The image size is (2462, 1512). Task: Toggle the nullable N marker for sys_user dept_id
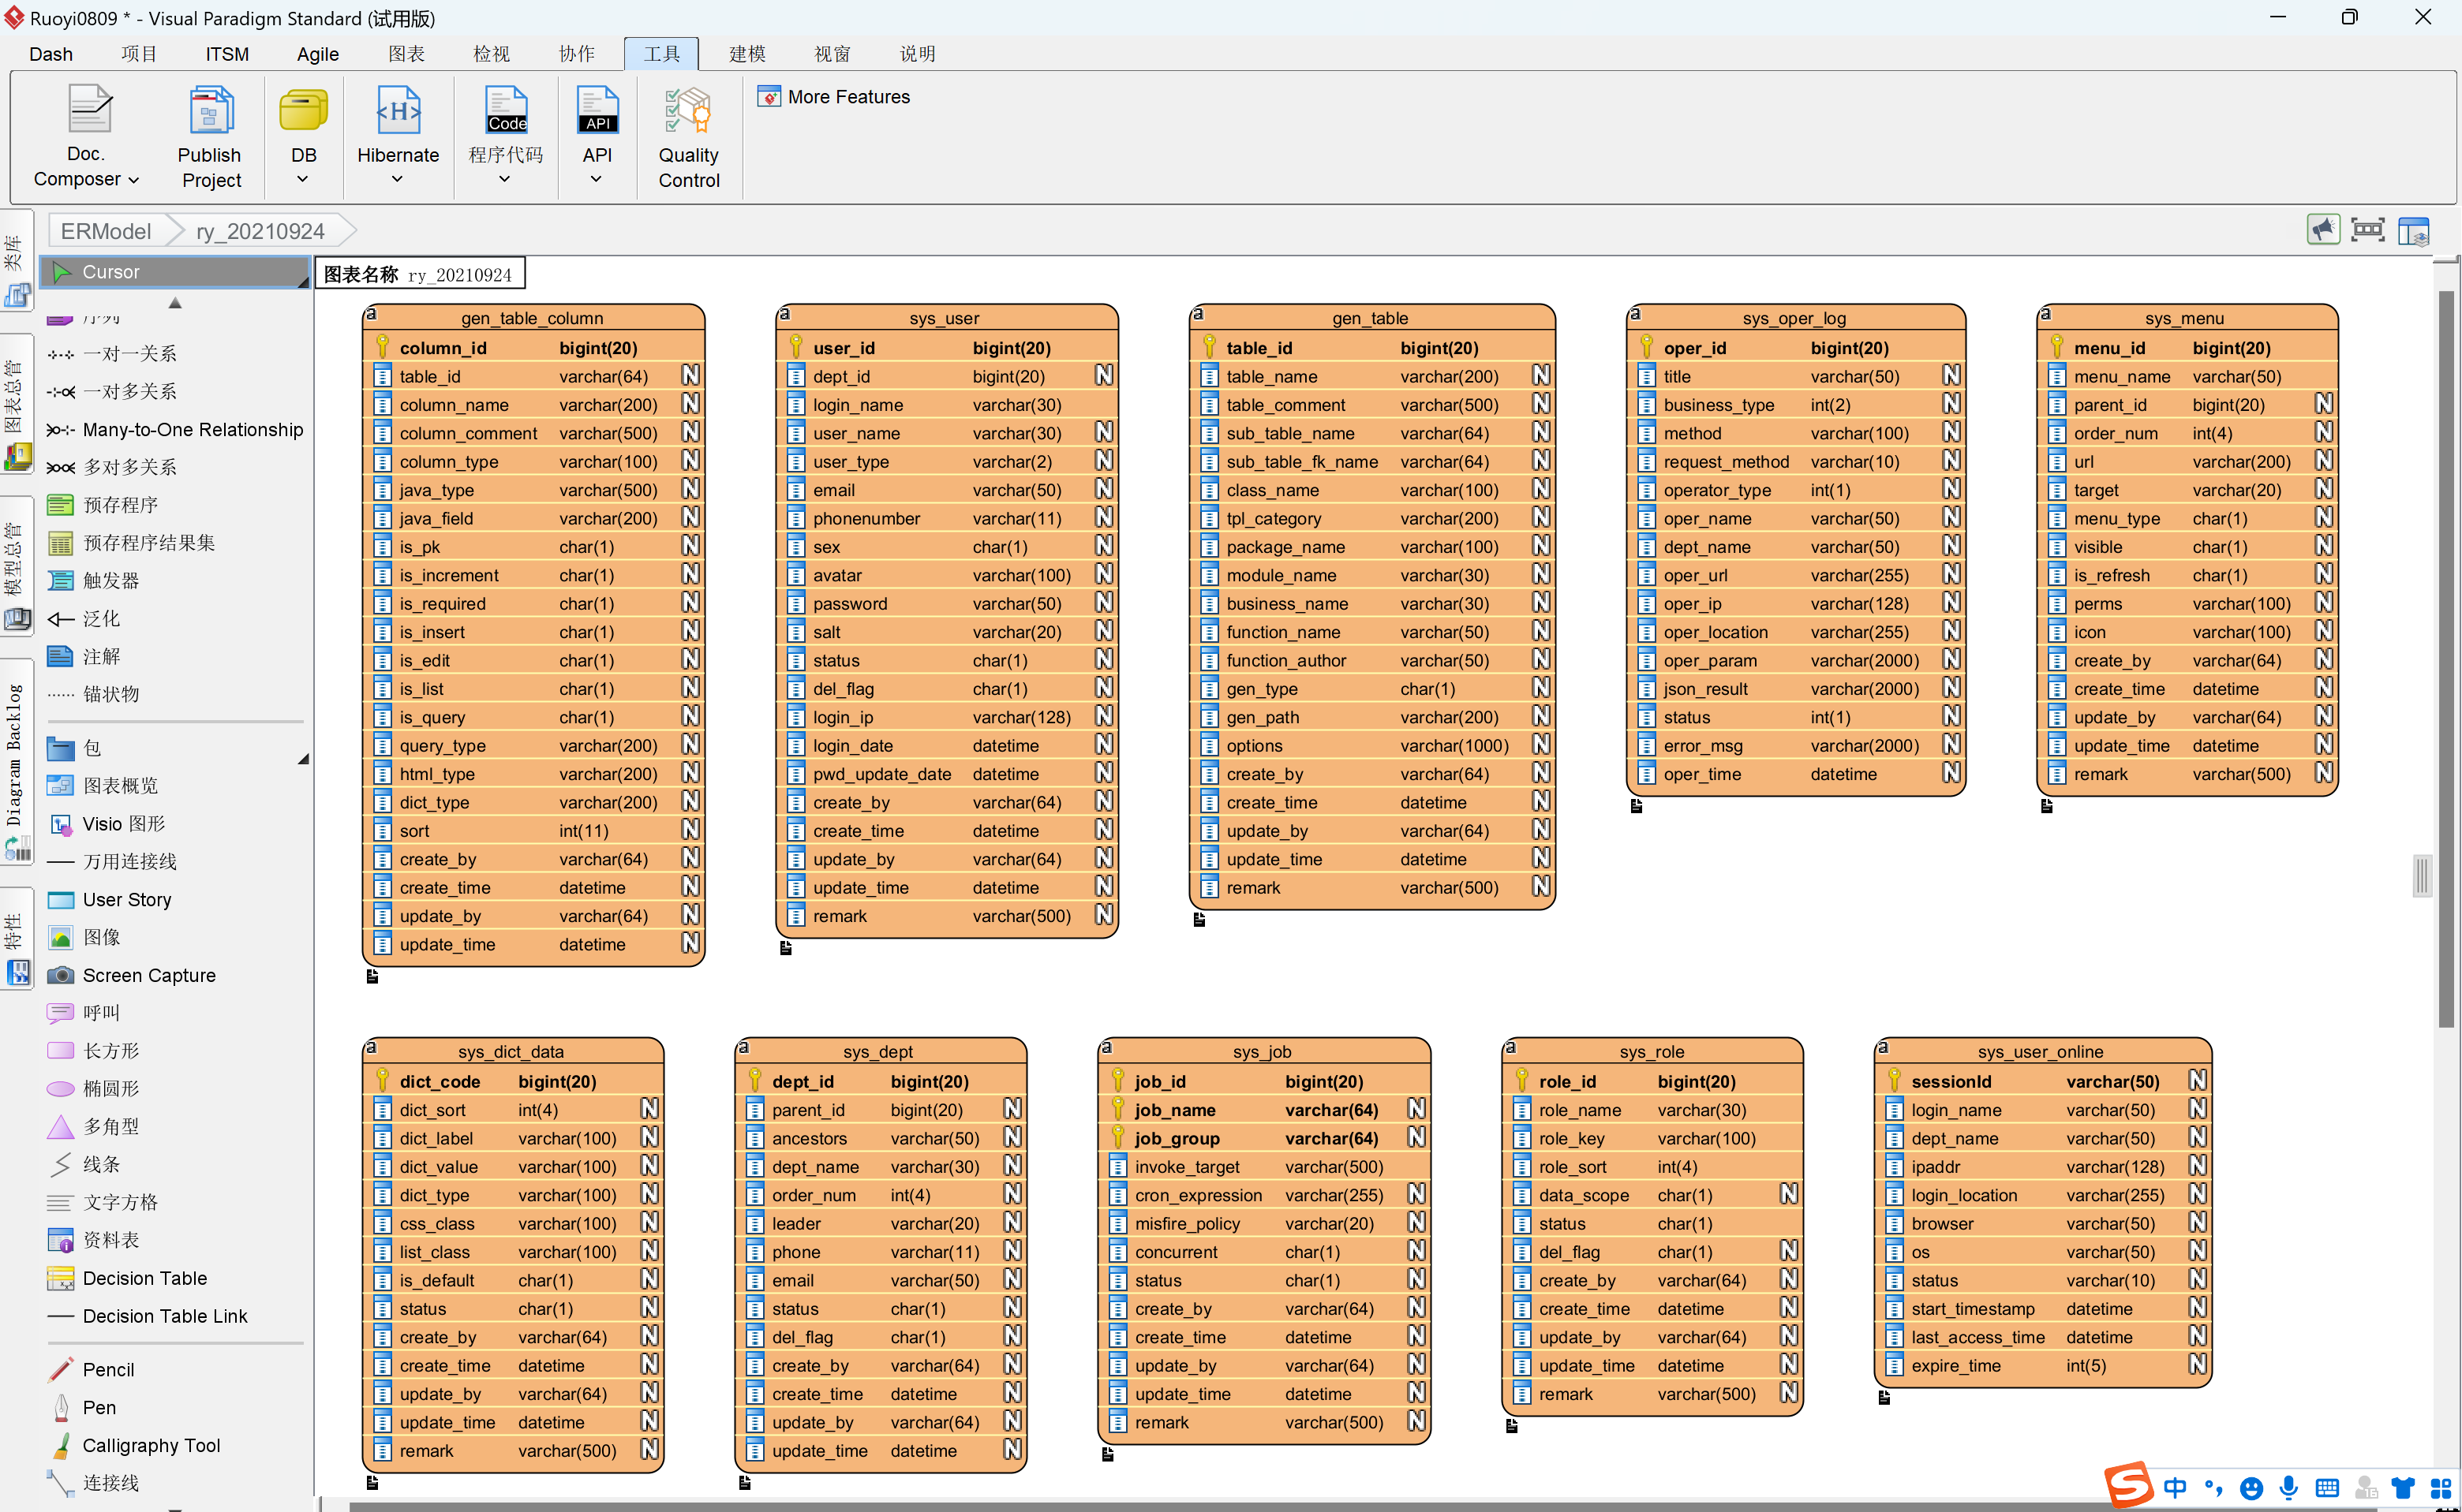tap(1103, 376)
